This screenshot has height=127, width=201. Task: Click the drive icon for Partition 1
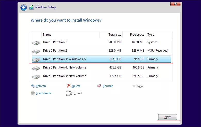[x=36, y=43]
